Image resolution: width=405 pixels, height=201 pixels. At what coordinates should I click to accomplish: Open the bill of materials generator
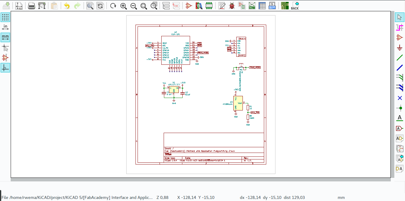tap(272, 5)
